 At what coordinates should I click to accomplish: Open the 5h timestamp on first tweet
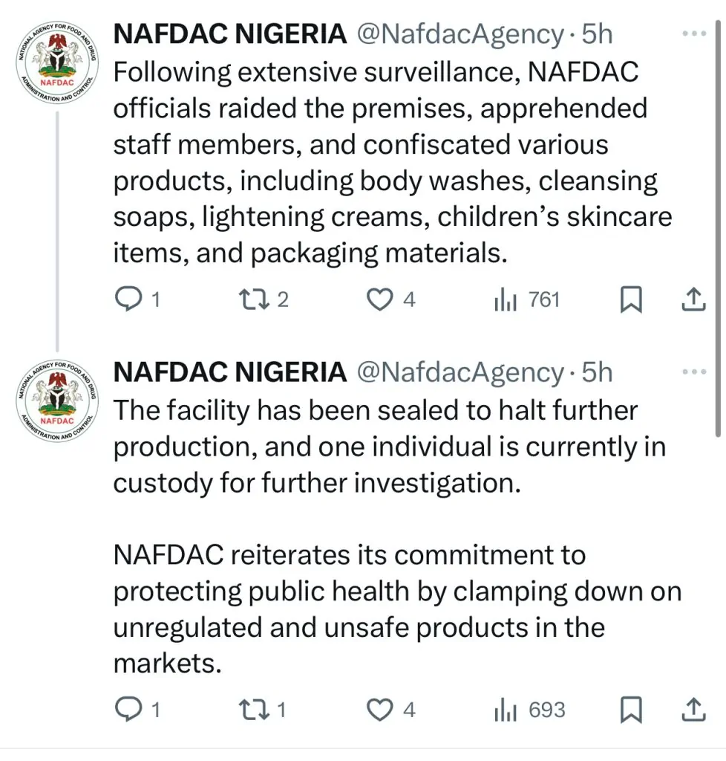[x=597, y=34]
